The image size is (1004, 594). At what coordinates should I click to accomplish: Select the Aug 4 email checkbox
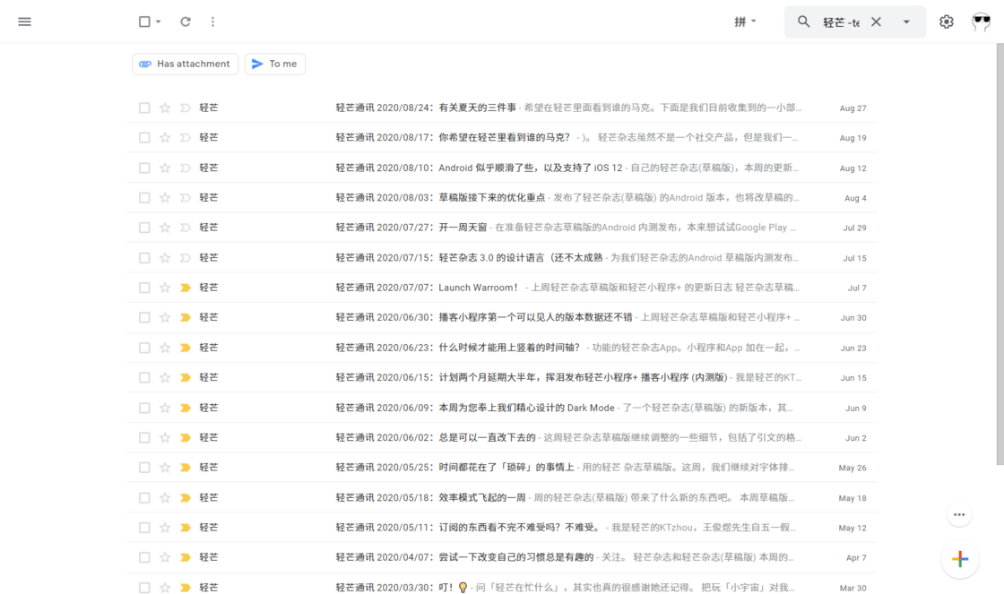[x=144, y=198]
